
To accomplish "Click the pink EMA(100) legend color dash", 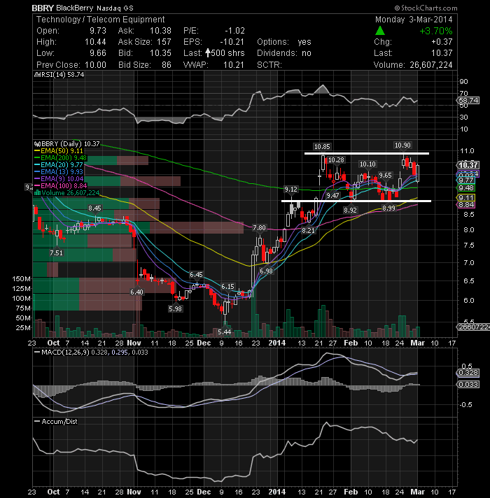I will [x=37, y=186].
